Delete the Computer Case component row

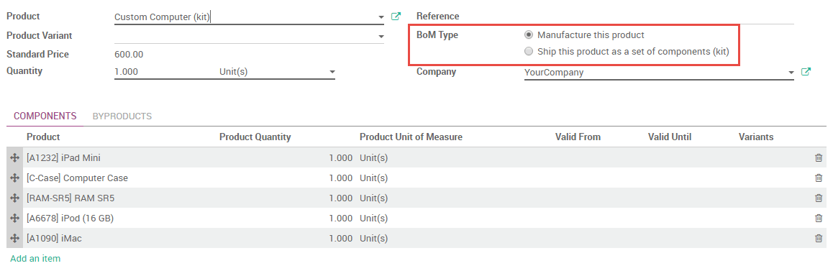pos(819,178)
